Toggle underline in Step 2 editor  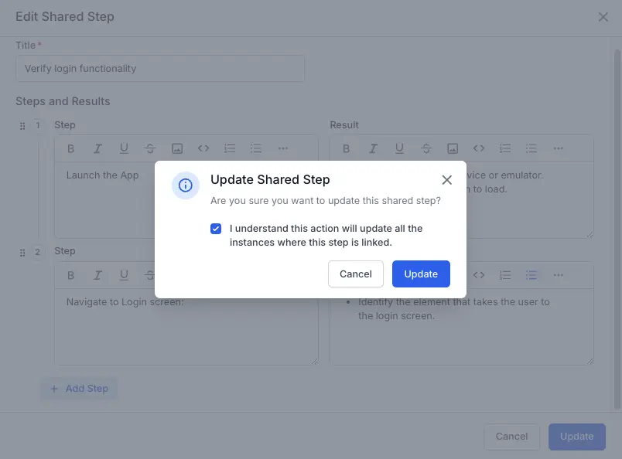(x=123, y=275)
